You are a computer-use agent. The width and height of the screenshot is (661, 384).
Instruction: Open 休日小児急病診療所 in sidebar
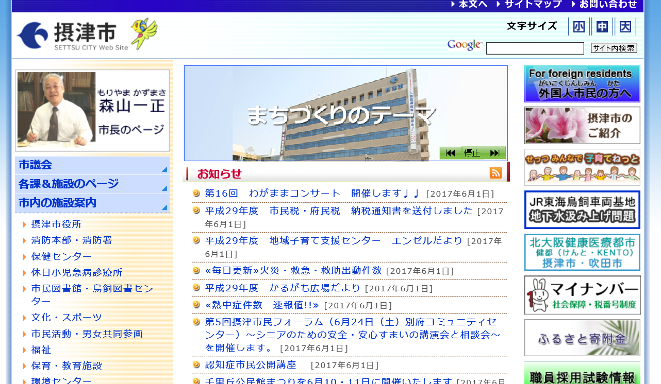(77, 272)
